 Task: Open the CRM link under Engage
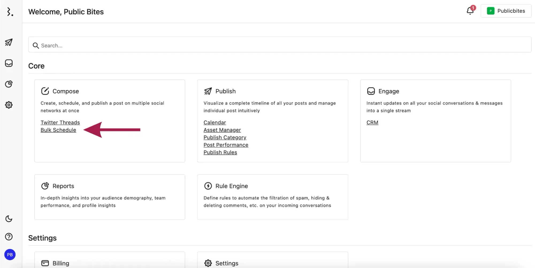click(x=372, y=122)
